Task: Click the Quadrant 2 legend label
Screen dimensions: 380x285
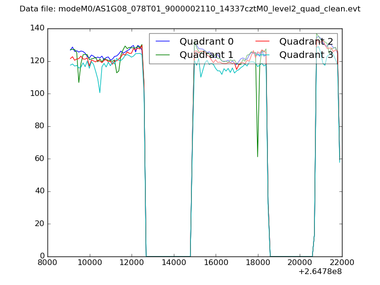Action: click(x=306, y=42)
